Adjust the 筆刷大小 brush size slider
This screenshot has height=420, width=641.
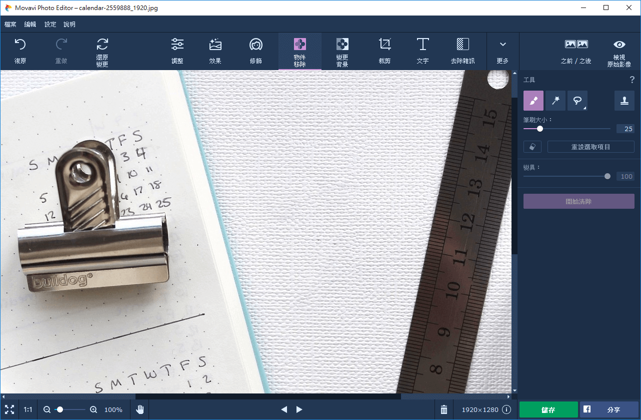[x=540, y=129]
